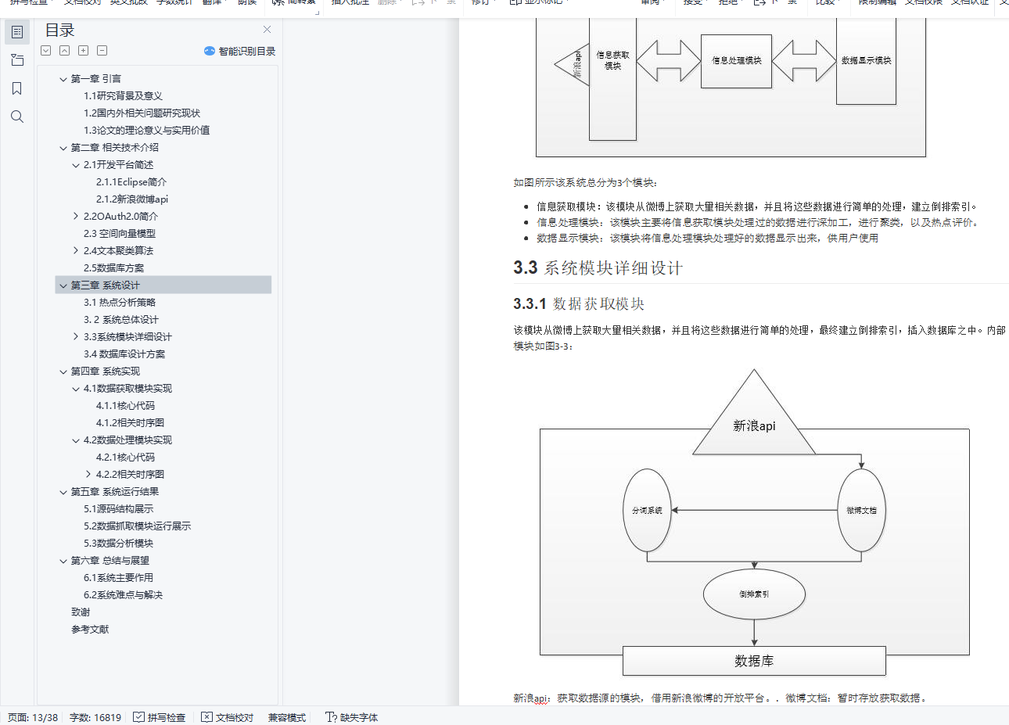The width and height of the screenshot is (1009, 725).
Task: Expand the 4.2.2相关时序图 node
Action: point(88,475)
